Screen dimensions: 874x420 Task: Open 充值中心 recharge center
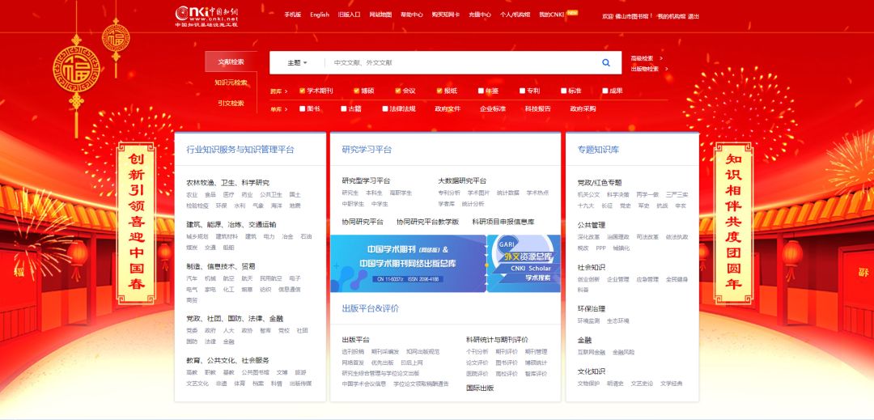(479, 15)
